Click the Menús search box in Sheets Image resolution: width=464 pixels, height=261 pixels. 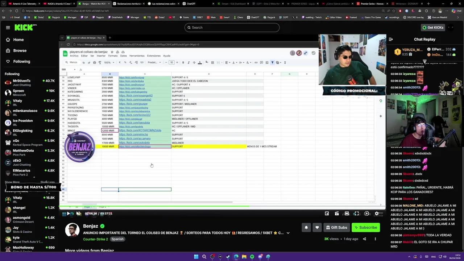click(x=71, y=62)
